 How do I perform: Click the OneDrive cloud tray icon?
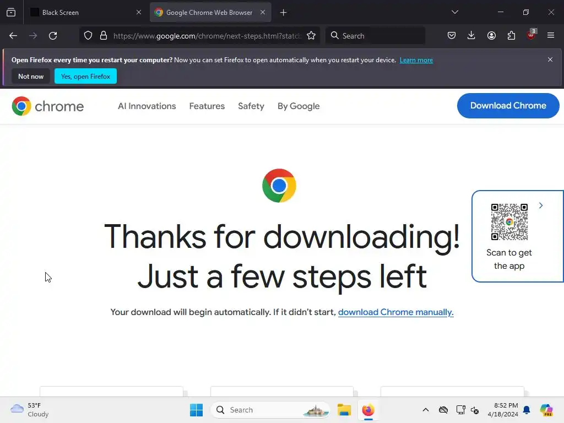tap(443, 410)
